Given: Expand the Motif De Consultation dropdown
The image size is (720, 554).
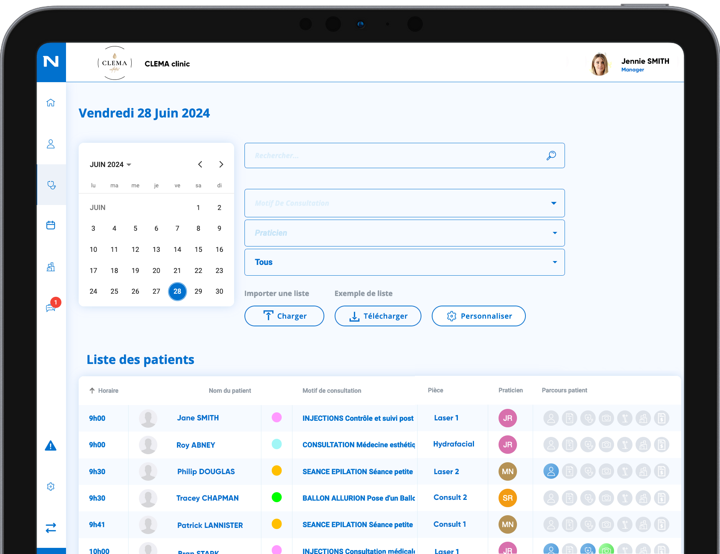Looking at the screenshot, I should (405, 203).
